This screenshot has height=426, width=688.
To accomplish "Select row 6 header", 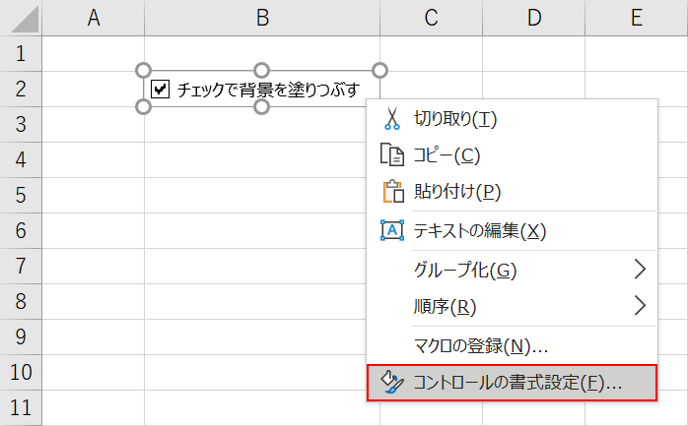I will 21,231.
